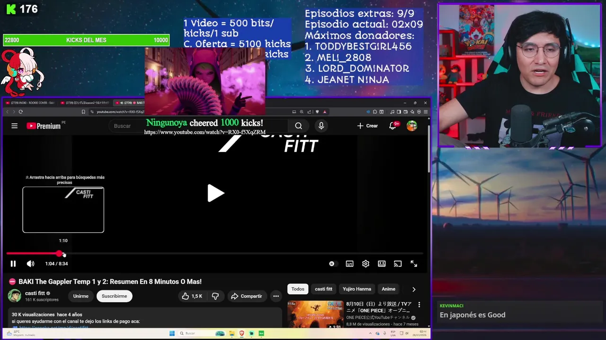Click the casti fitt channel avatar

14,296
